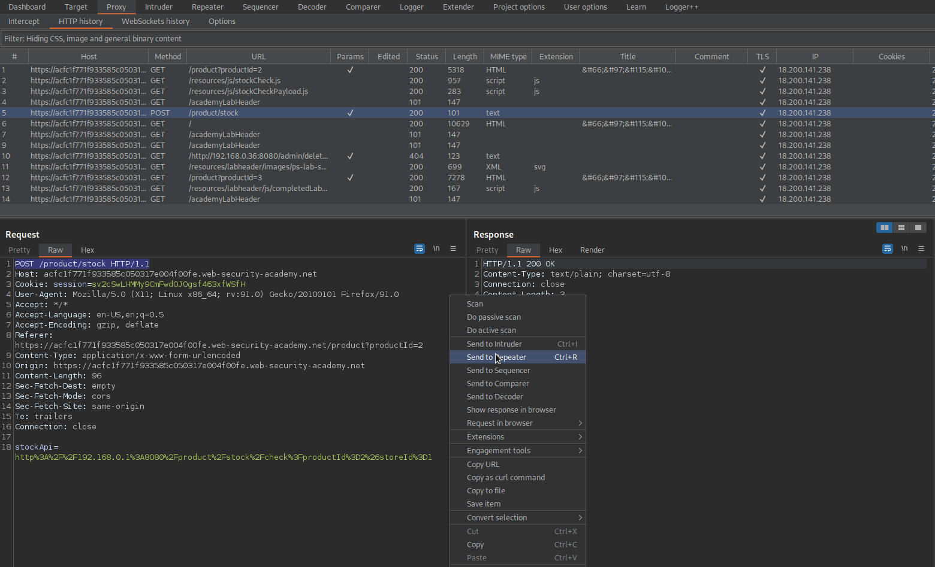Select combined tabbed layout icon
Viewport: 935px width, 567px height.
[x=918, y=228]
